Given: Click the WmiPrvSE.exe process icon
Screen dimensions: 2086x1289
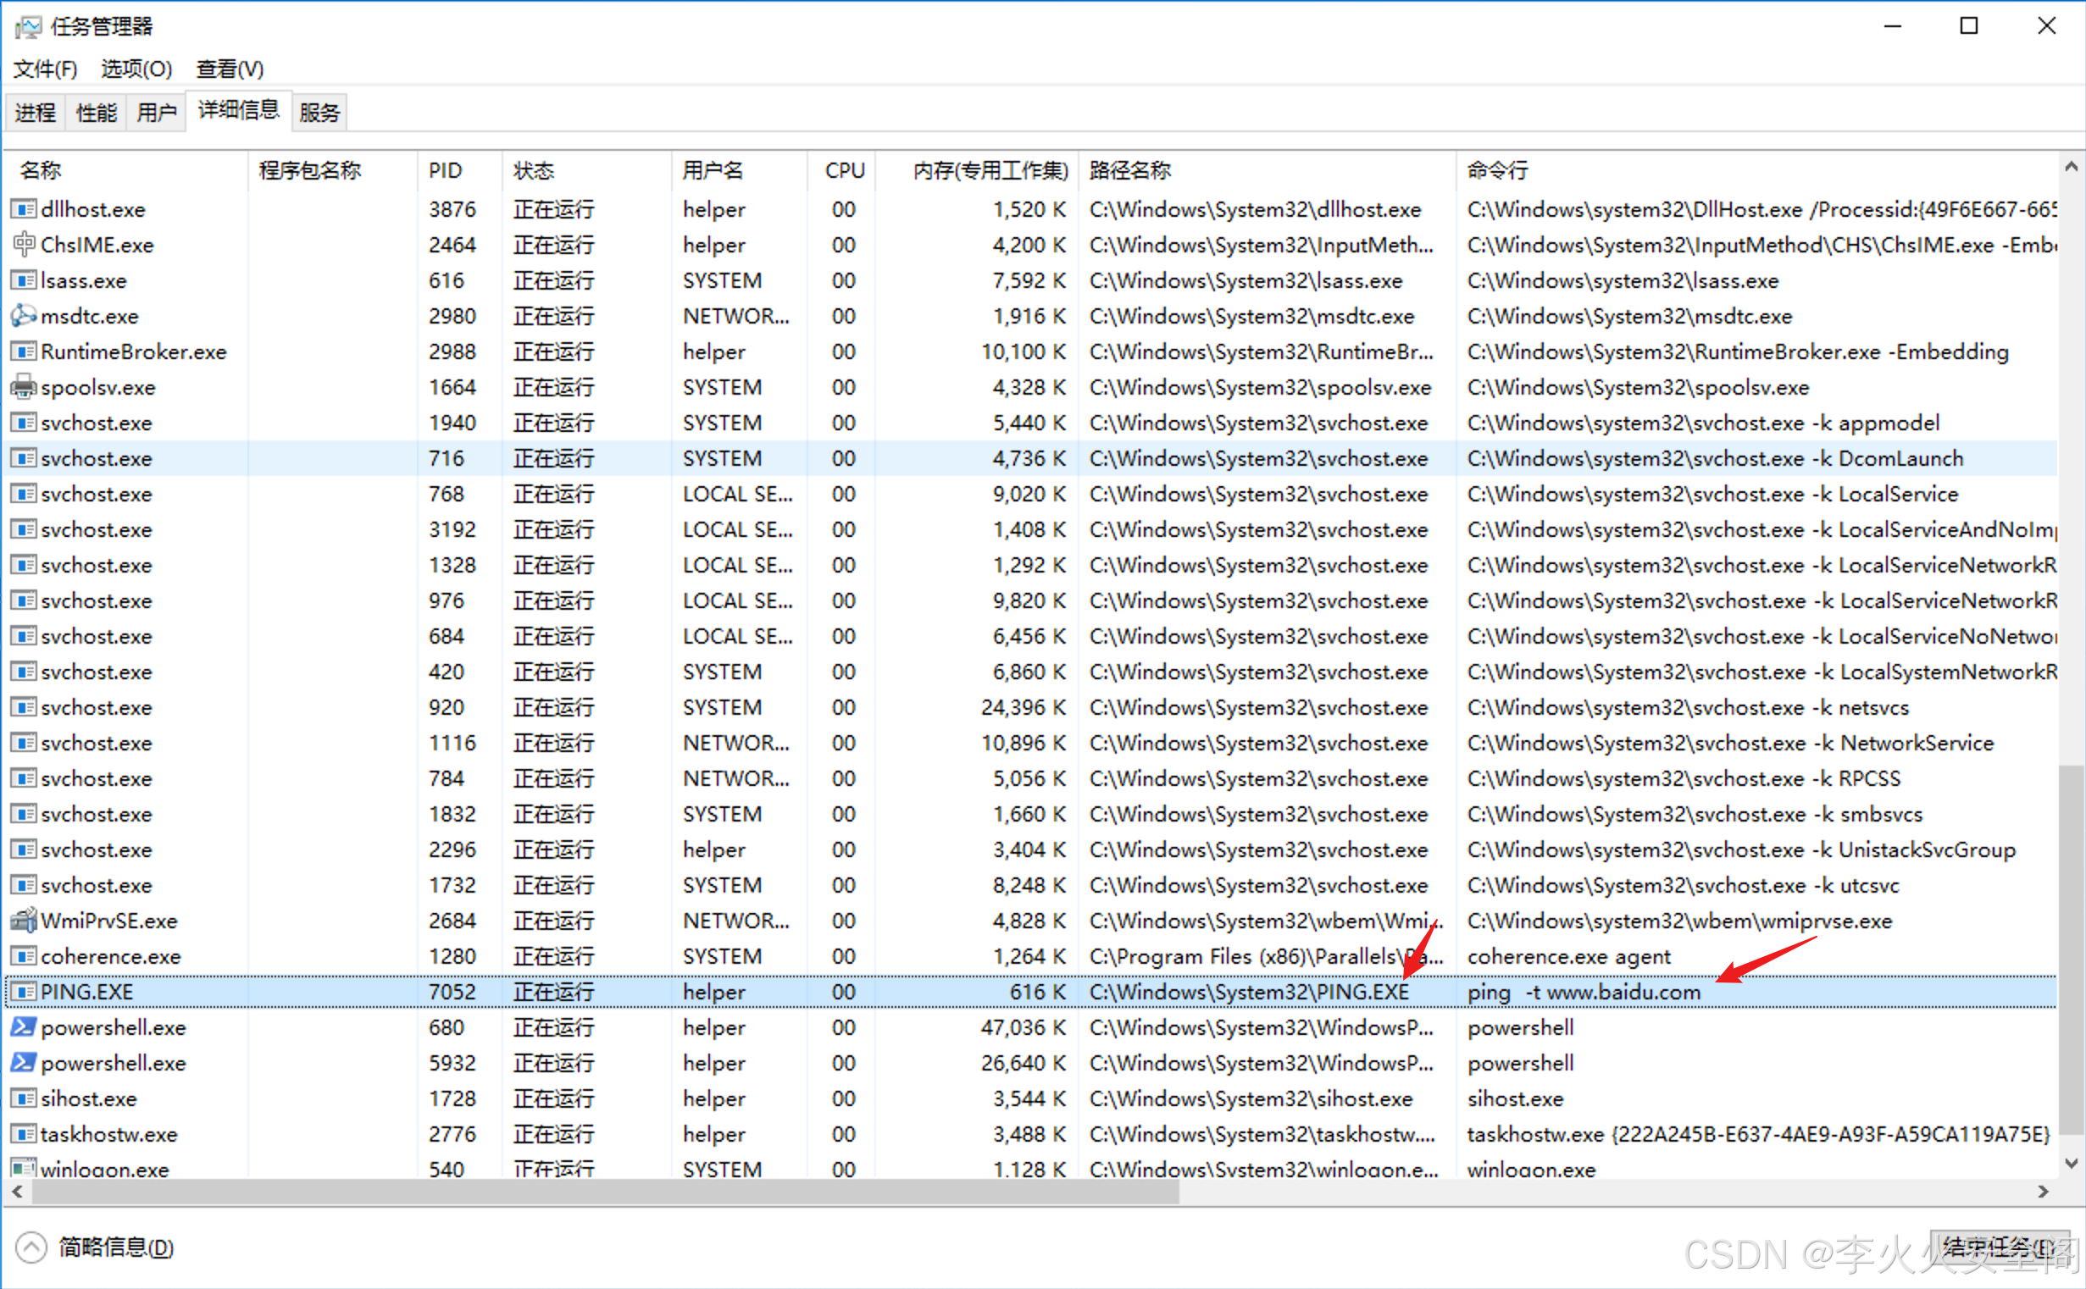Looking at the screenshot, I should pyautogui.click(x=23, y=921).
